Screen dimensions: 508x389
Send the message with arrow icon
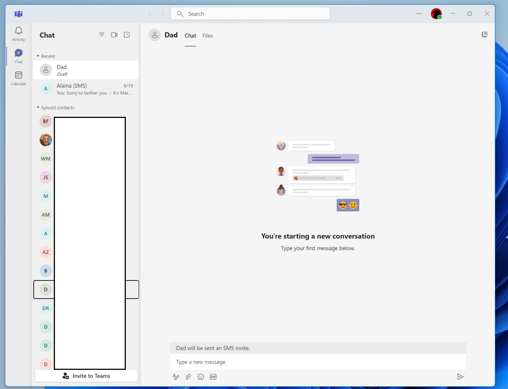point(460,377)
